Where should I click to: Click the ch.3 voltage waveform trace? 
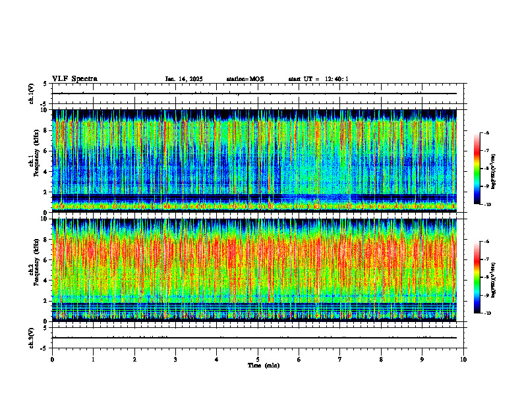coord(254,338)
